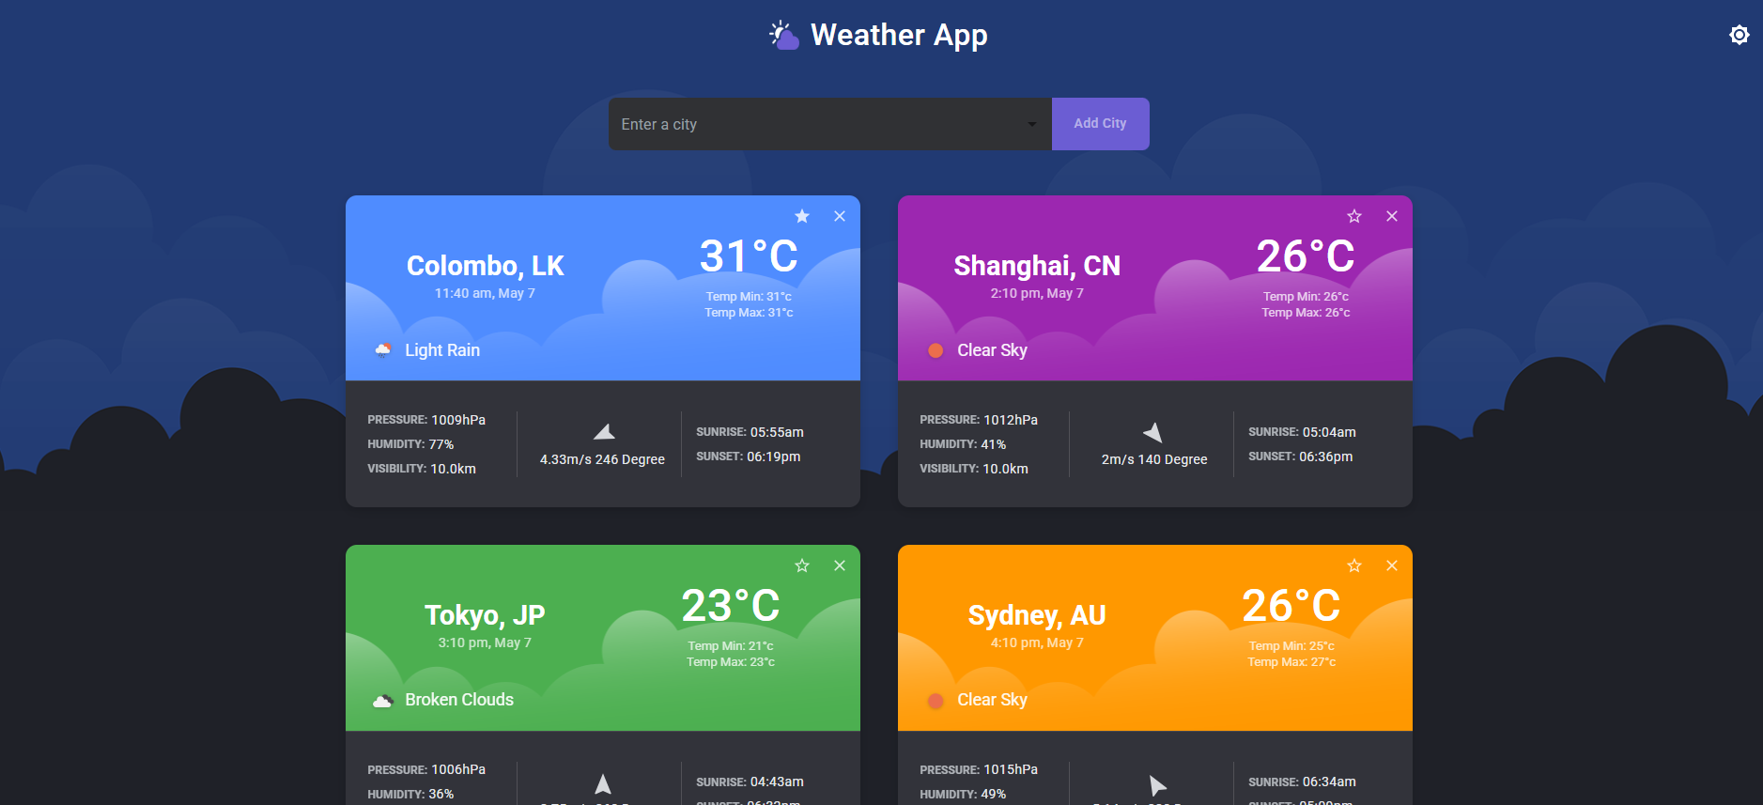Click the Light Rain weather icon
The height and width of the screenshot is (805, 1763).
(x=383, y=350)
